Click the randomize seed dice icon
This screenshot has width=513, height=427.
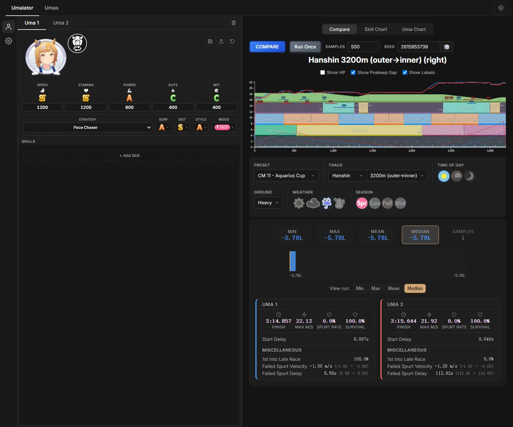[x=446, y=47]
